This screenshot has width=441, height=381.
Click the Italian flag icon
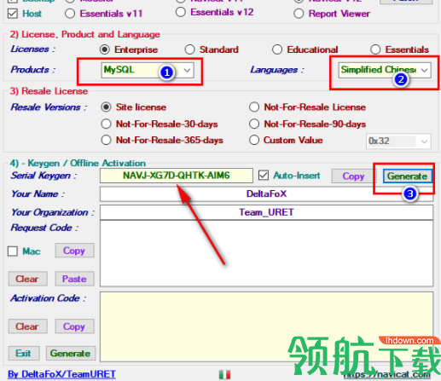click(x=224, y=374)
